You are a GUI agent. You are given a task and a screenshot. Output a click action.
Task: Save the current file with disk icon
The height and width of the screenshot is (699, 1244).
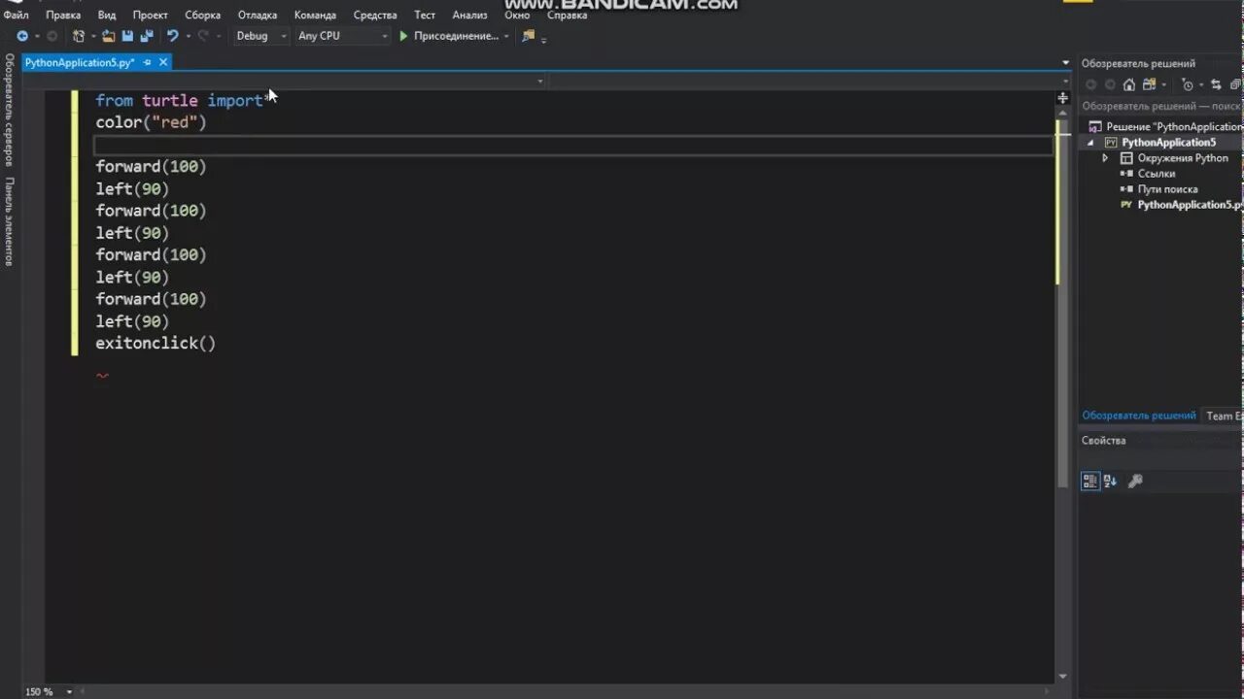[127, 36]
